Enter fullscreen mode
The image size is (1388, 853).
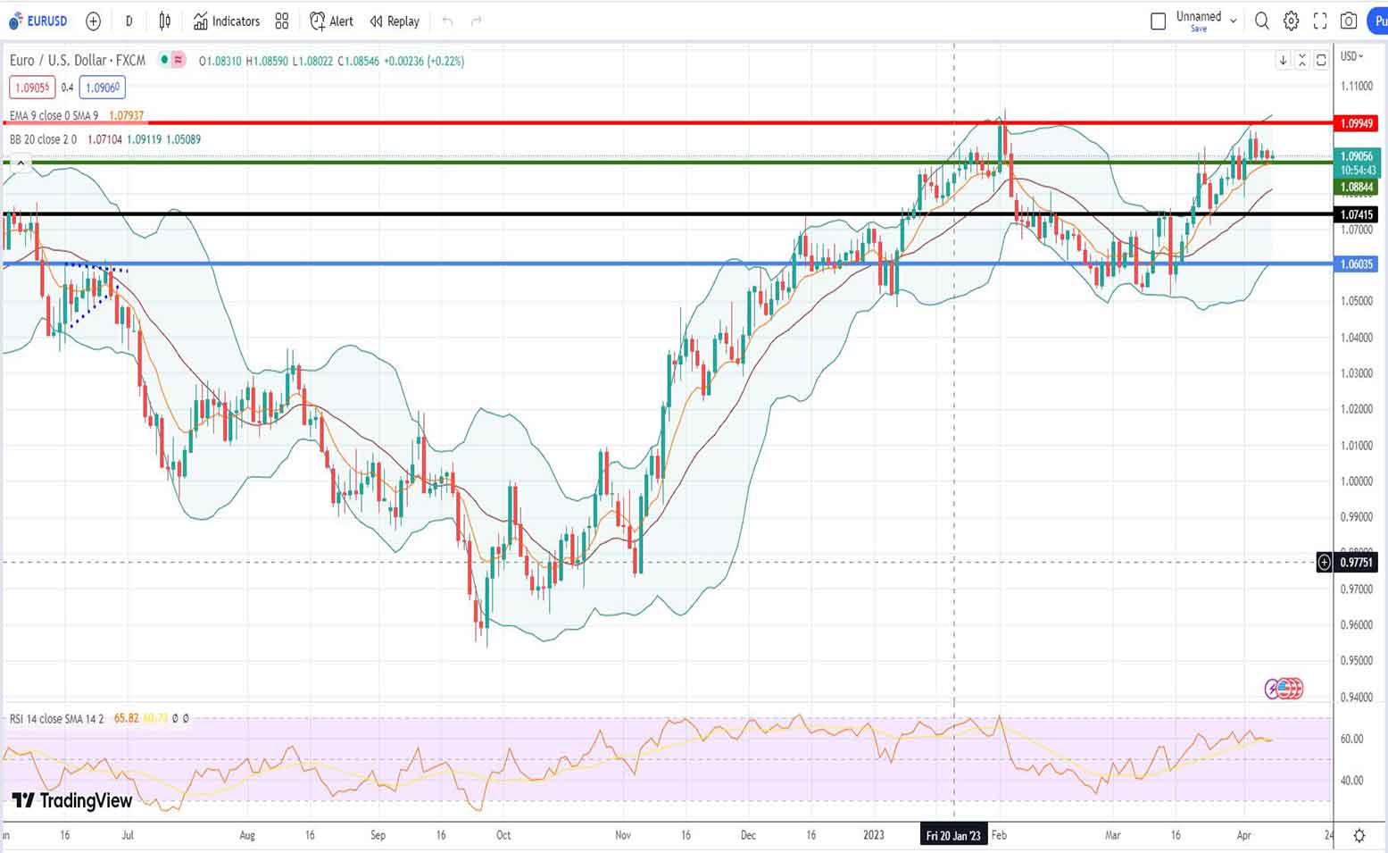coord(1320,21)
